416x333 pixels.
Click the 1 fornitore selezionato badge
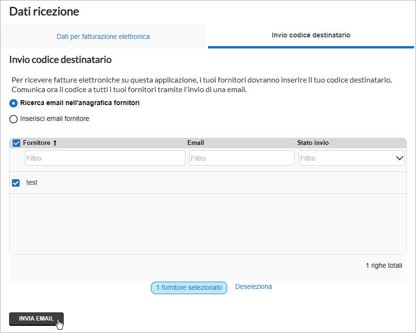[189, 287]
